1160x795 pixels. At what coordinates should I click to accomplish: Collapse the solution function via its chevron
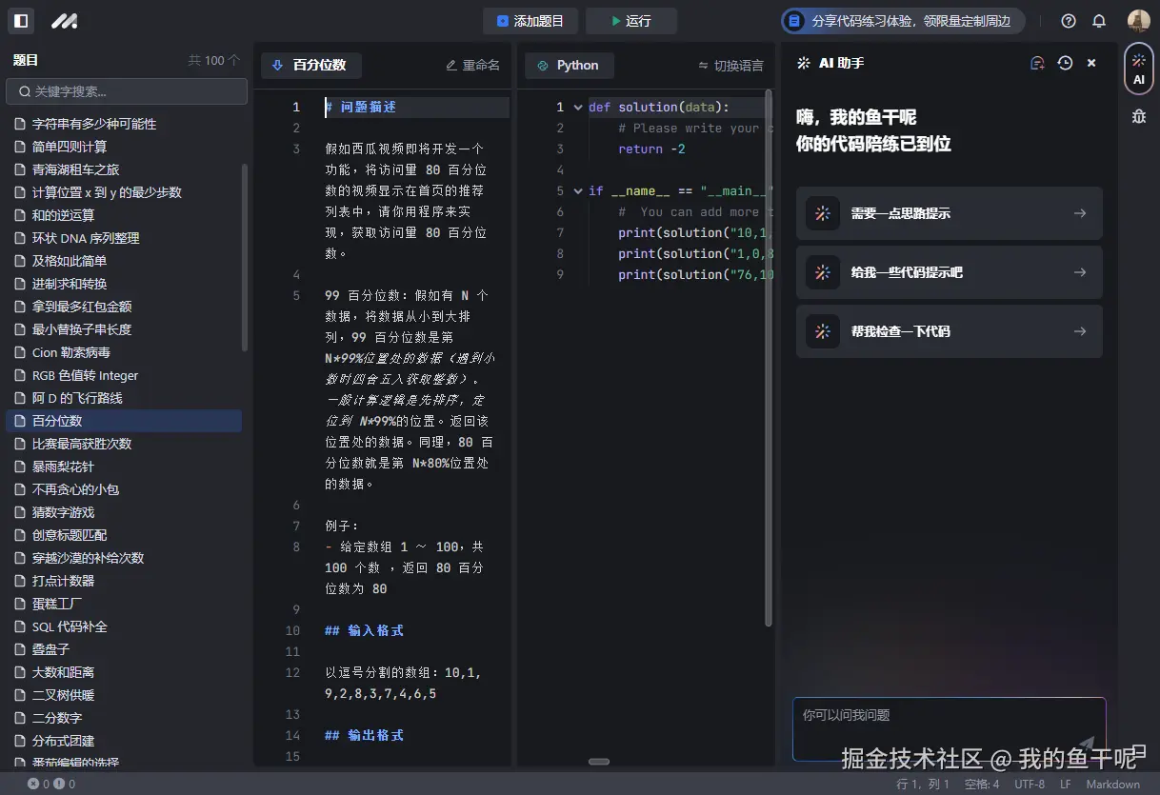(577, 107)
